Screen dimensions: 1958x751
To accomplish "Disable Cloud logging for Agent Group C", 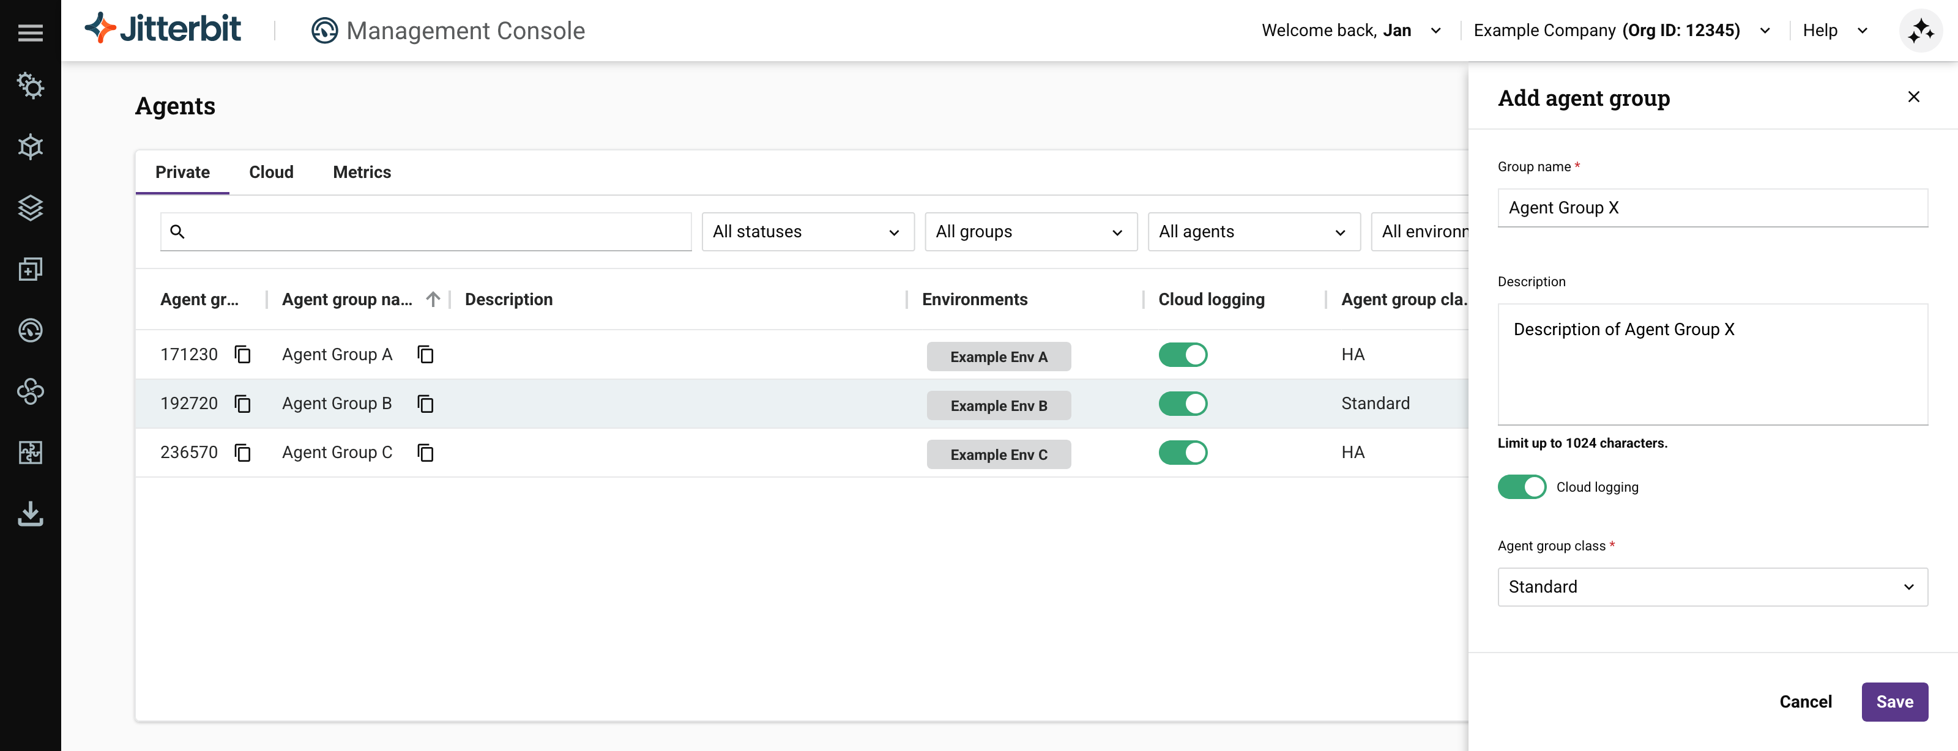I will [x=1182, y=453].
